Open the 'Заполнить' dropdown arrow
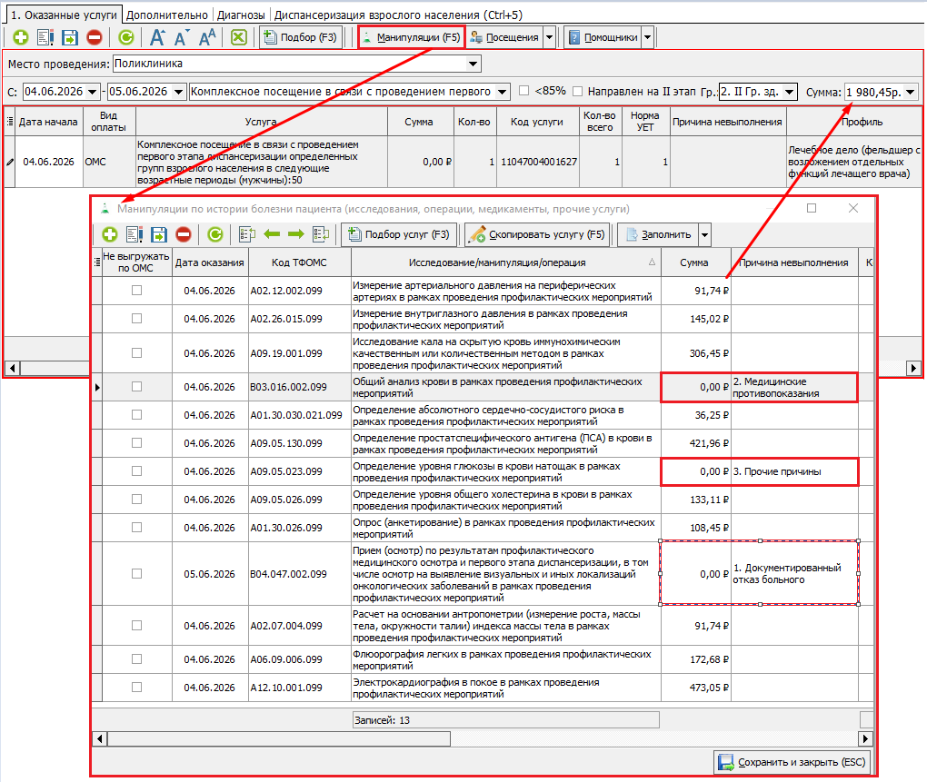The height and width of the screenshot is (782, 927). pyautogui.click(x=704, y=234)
